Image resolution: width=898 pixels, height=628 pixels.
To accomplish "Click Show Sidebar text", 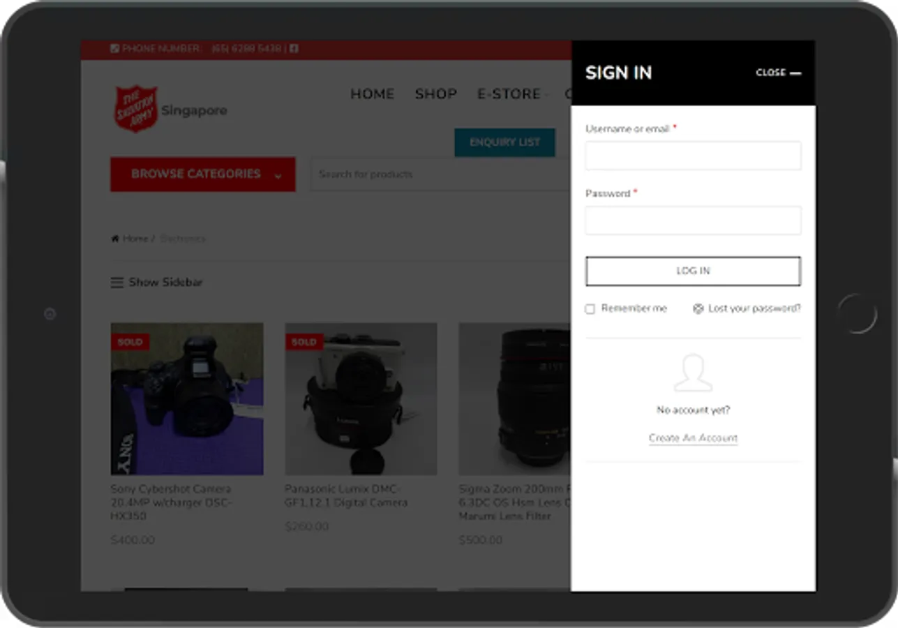I will click(166, 283).
